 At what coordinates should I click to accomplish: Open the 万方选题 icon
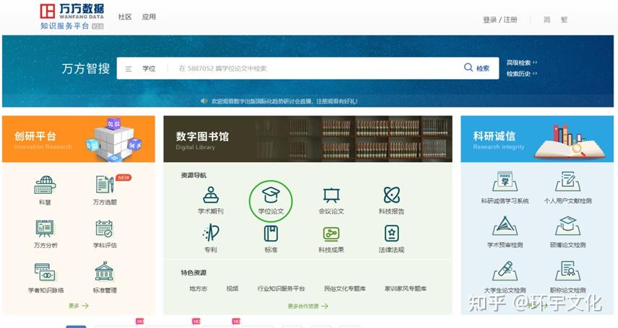pos(104,185)
